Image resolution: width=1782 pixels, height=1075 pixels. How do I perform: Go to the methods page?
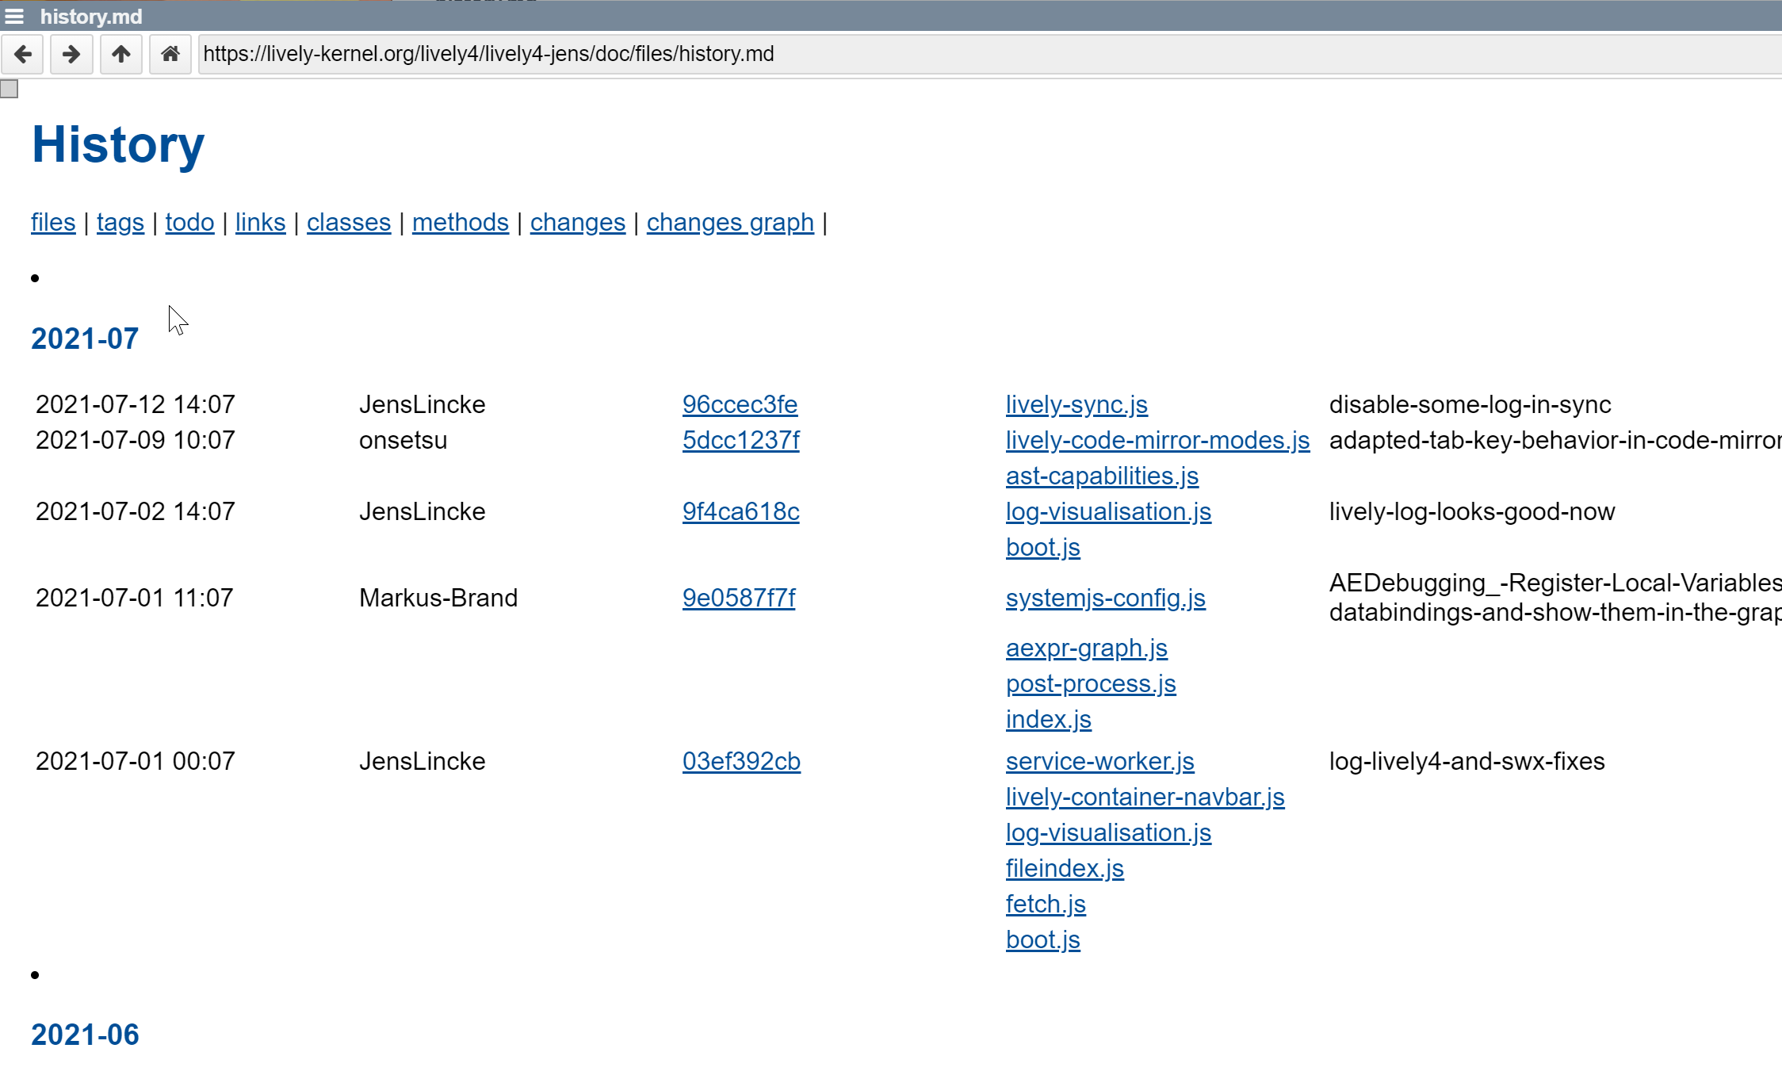[x=461, y=223]
